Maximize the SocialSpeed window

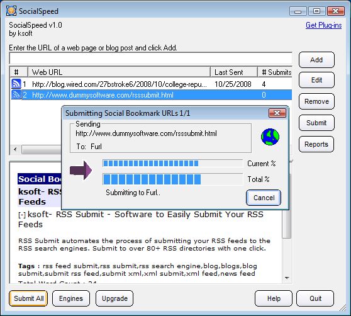pos(316,11)
